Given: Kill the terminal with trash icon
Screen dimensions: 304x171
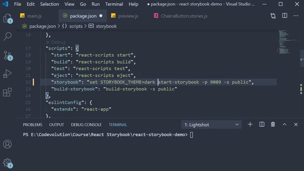Looking at the screenshot, I should (273, 124).
